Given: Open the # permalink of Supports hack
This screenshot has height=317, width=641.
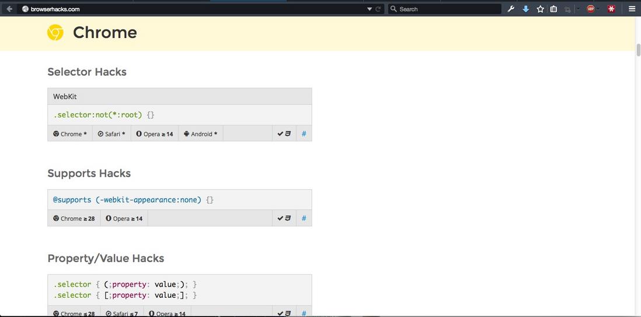Looking at the screenshot, I should click(304, 218).
